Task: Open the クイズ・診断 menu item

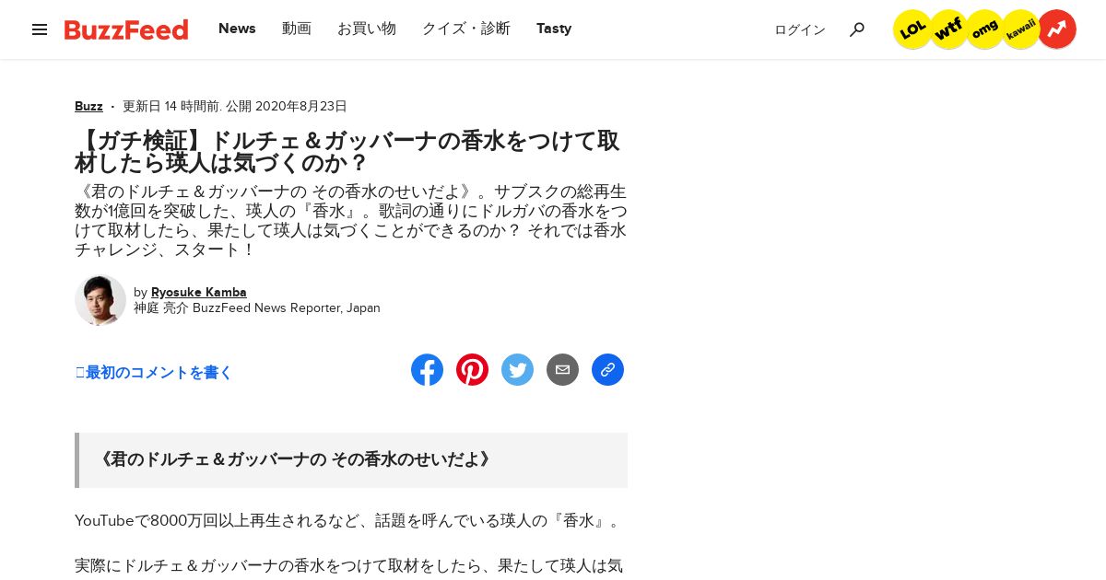Action: click(x=466, y=29)
